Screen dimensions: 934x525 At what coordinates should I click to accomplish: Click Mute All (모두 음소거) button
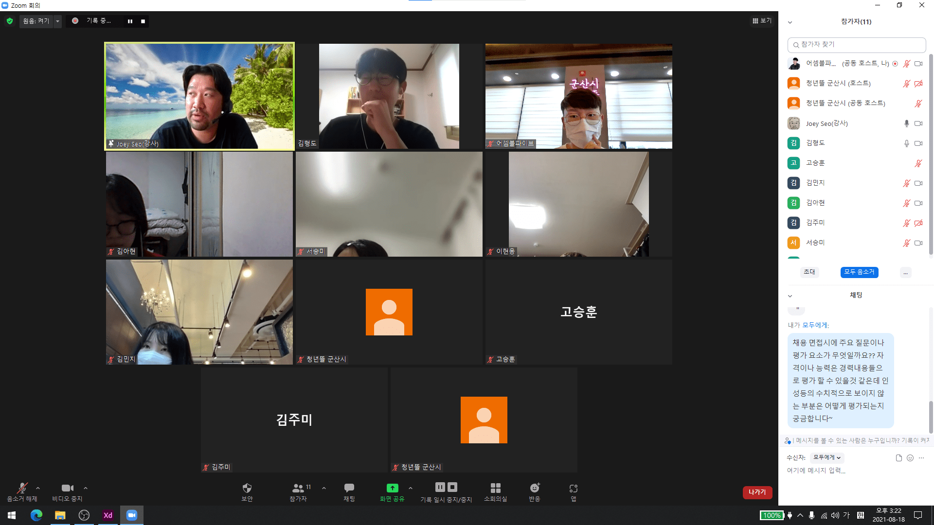859,272
